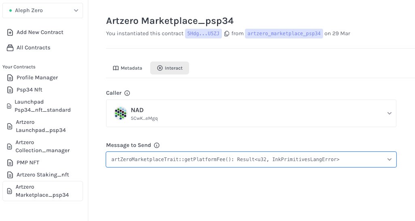
Task: Switch to the Metadata tab
Action: [128, 68]
